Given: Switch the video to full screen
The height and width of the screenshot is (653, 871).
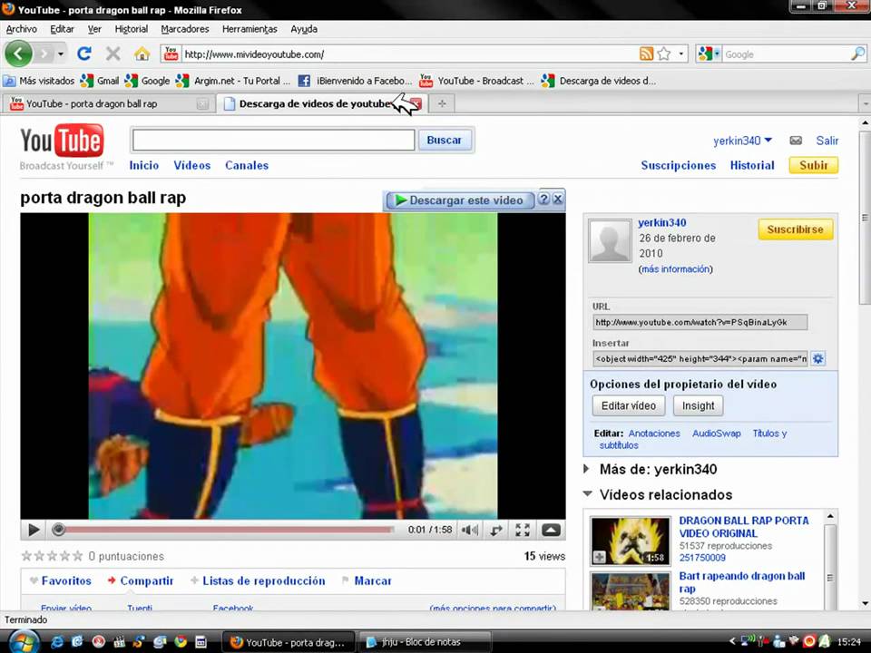Looking at the screenshot, I should coord(523,531).
